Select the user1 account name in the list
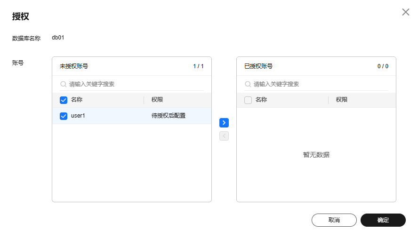The width and height of the screenshot is (418, 238). click(x=78, y=116)
